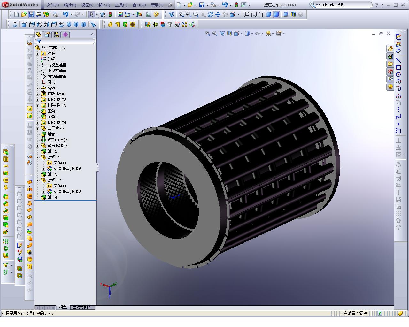Pick the Smart Dimension tool
The width and height of the screenshot is (409, 327).
[x=398, y=51]
